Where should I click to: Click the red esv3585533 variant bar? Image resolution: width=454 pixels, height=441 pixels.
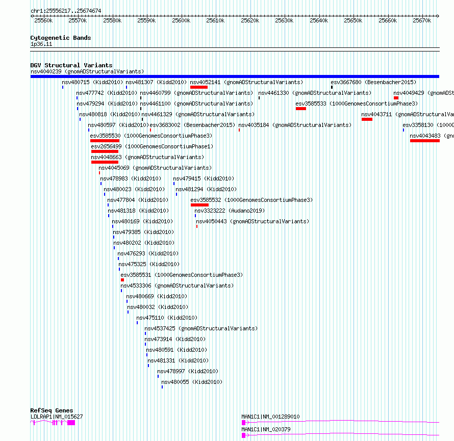coord(301,109)
